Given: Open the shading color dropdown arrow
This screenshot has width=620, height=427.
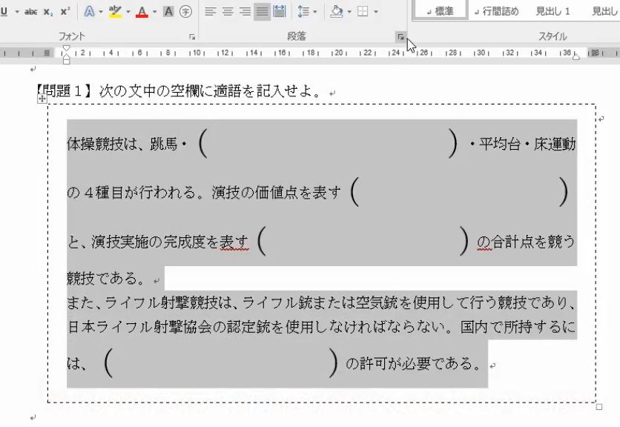Looking at the screenshot, I should click(349, 11).
